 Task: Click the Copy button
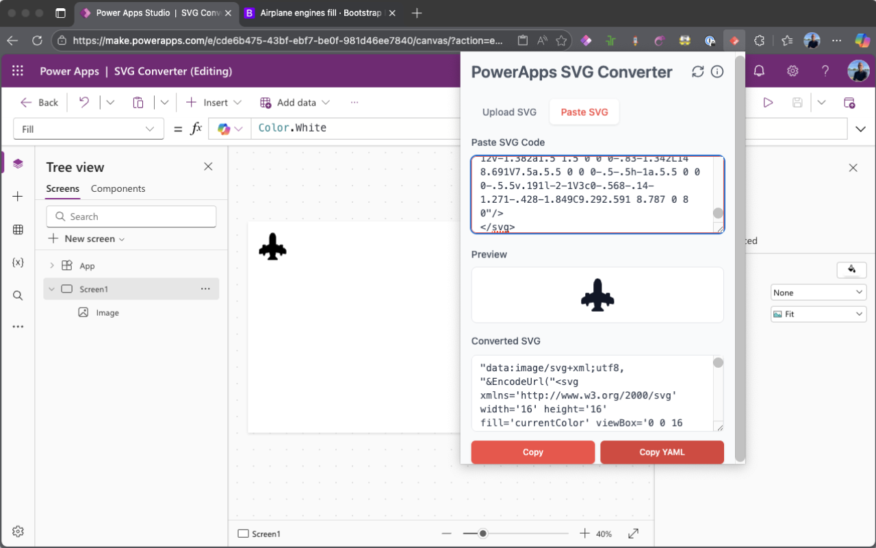pyautogui.click(x=533, y=452)
